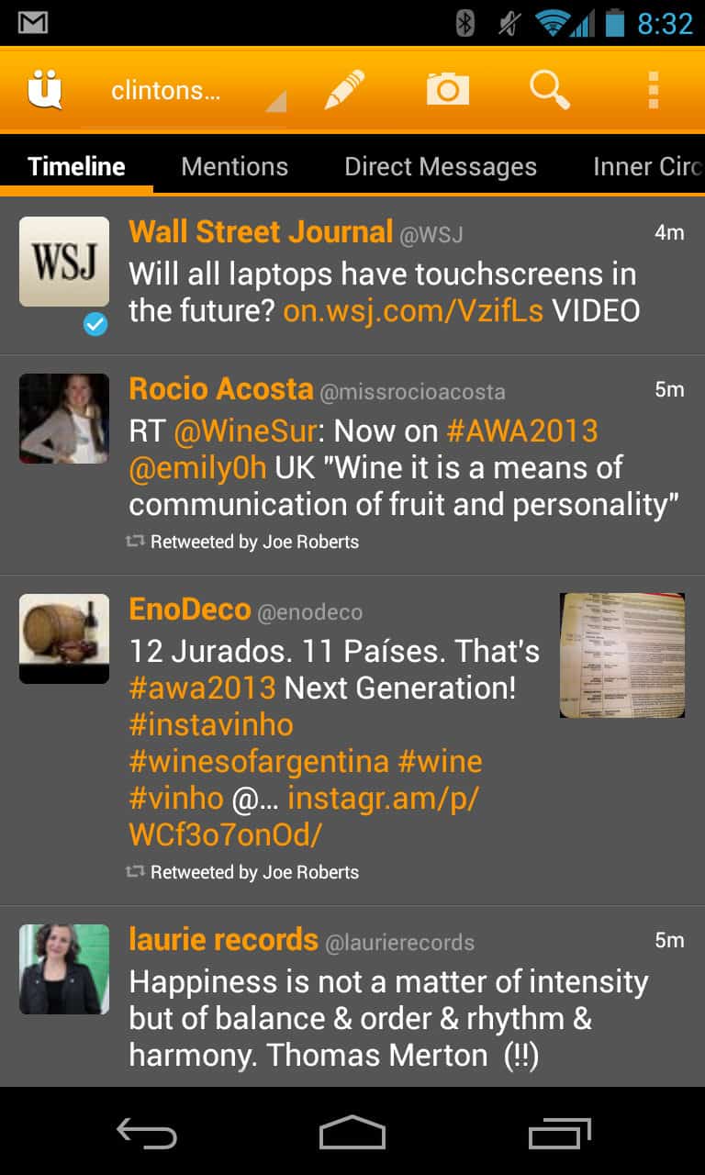Open the Inner Circle tab
This screenshot has height=1175, width=705.
[648, 166]
